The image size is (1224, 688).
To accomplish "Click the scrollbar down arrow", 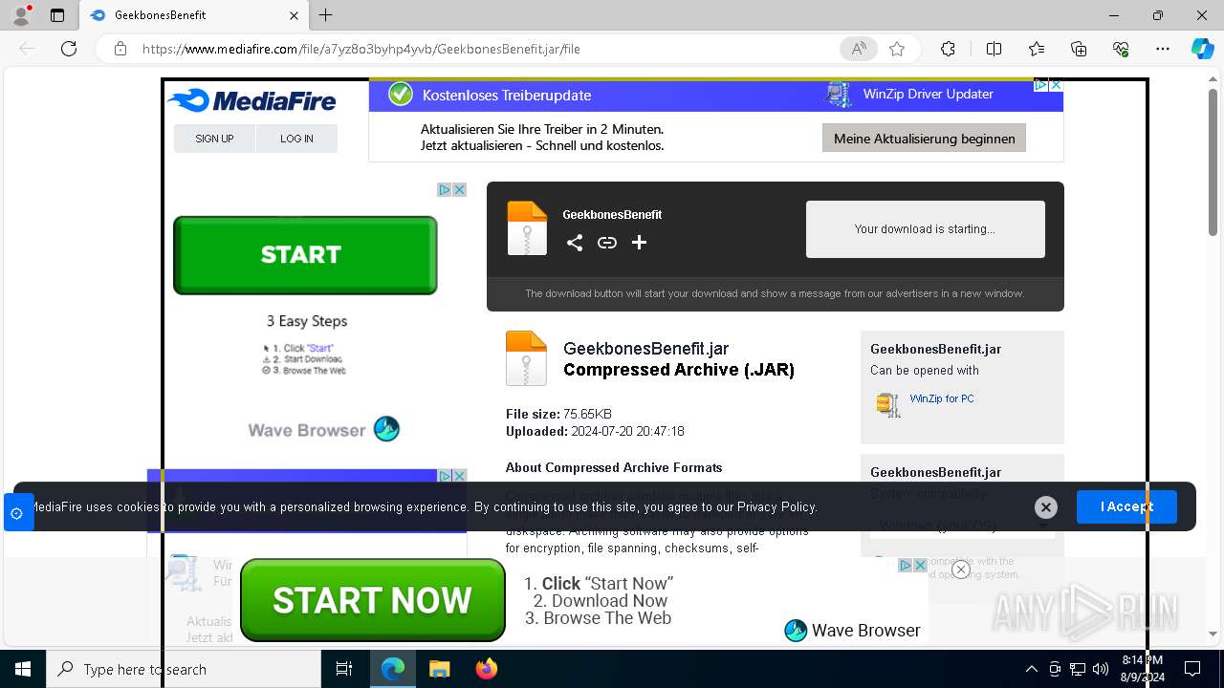I will click(1213, 634).
